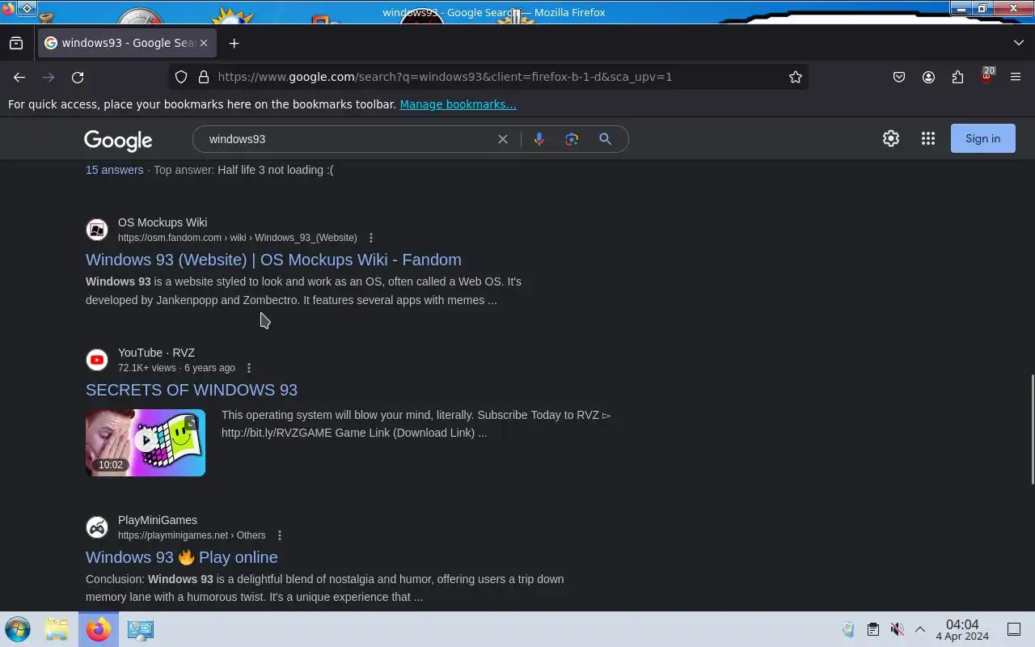Screen dimensions: 1035x647
Task: View site security padlock info
Action: pyautogui.click(x=204, y=77)
